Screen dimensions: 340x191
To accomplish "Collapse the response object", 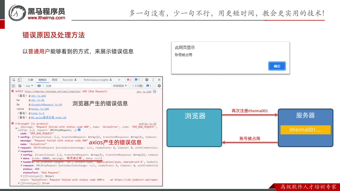I will pos(19,151).
